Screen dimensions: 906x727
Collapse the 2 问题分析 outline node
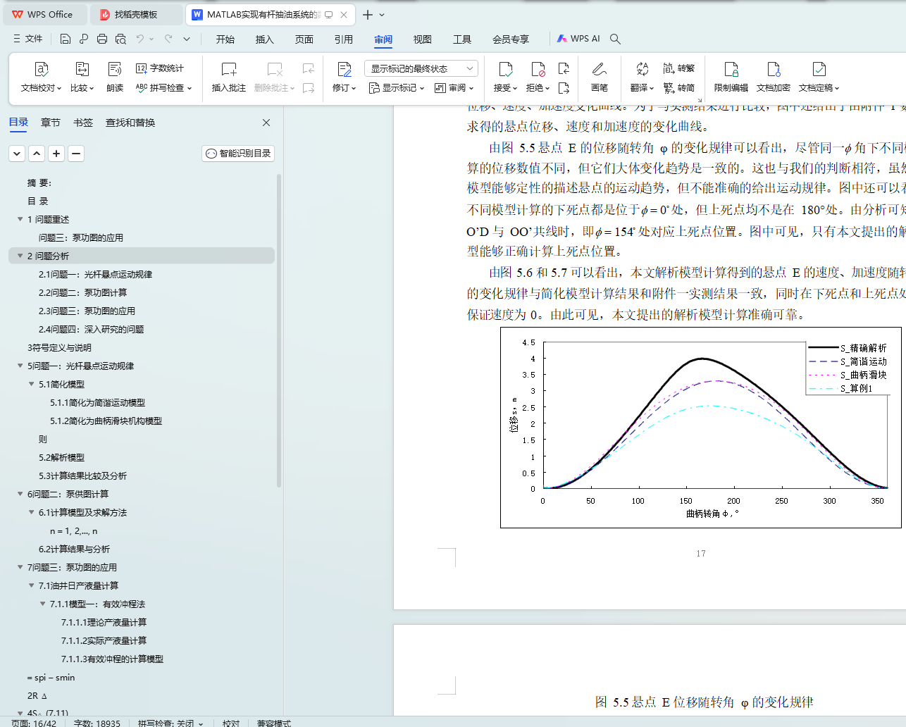pyautogui.click(x=20, y=256)
